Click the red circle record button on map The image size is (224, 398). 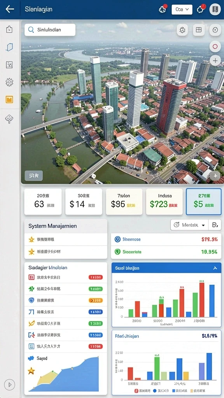point(215,47)
